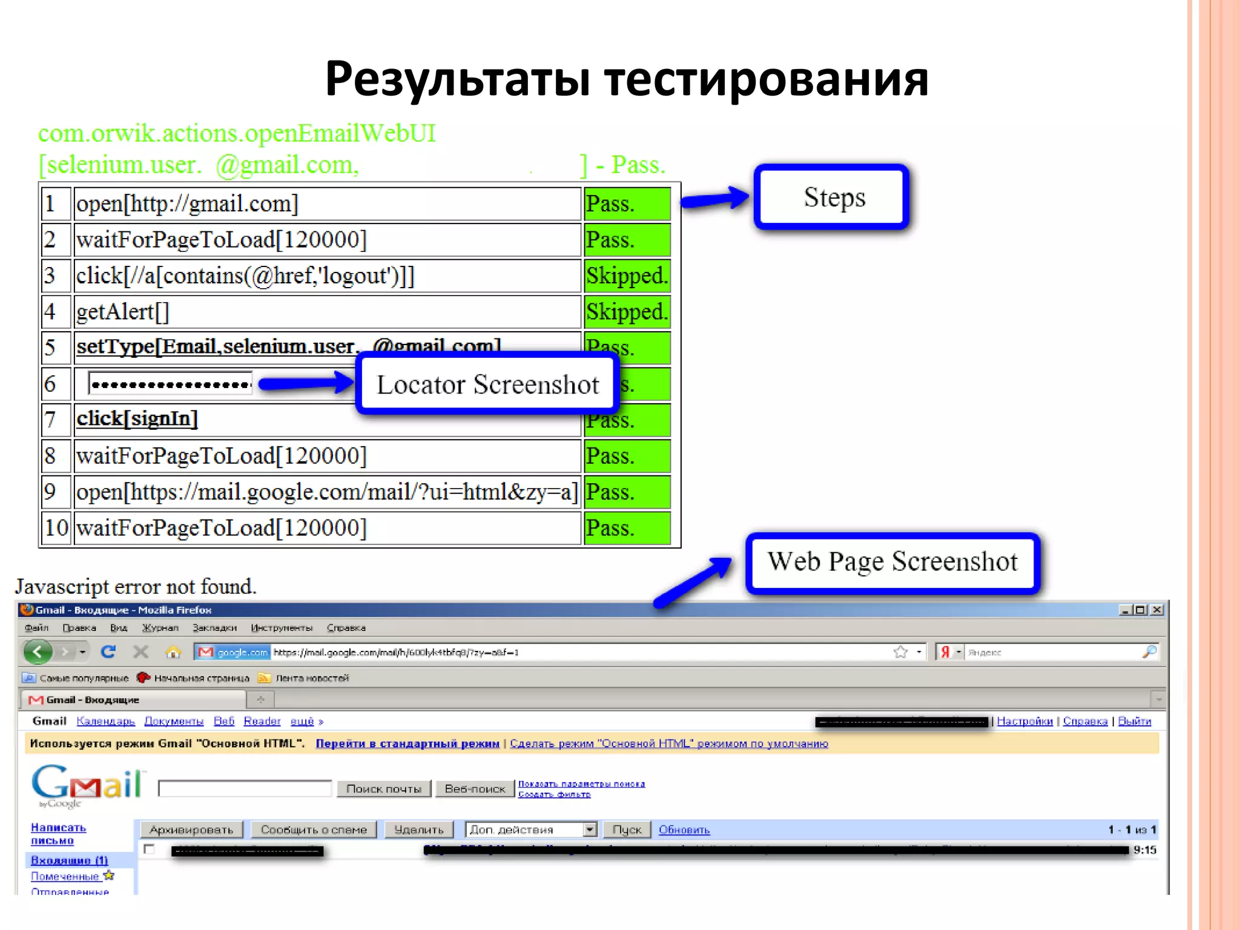1240x930 pixels.
Task: Click the Firefox back arrow button
Action: tap(38, 652)
